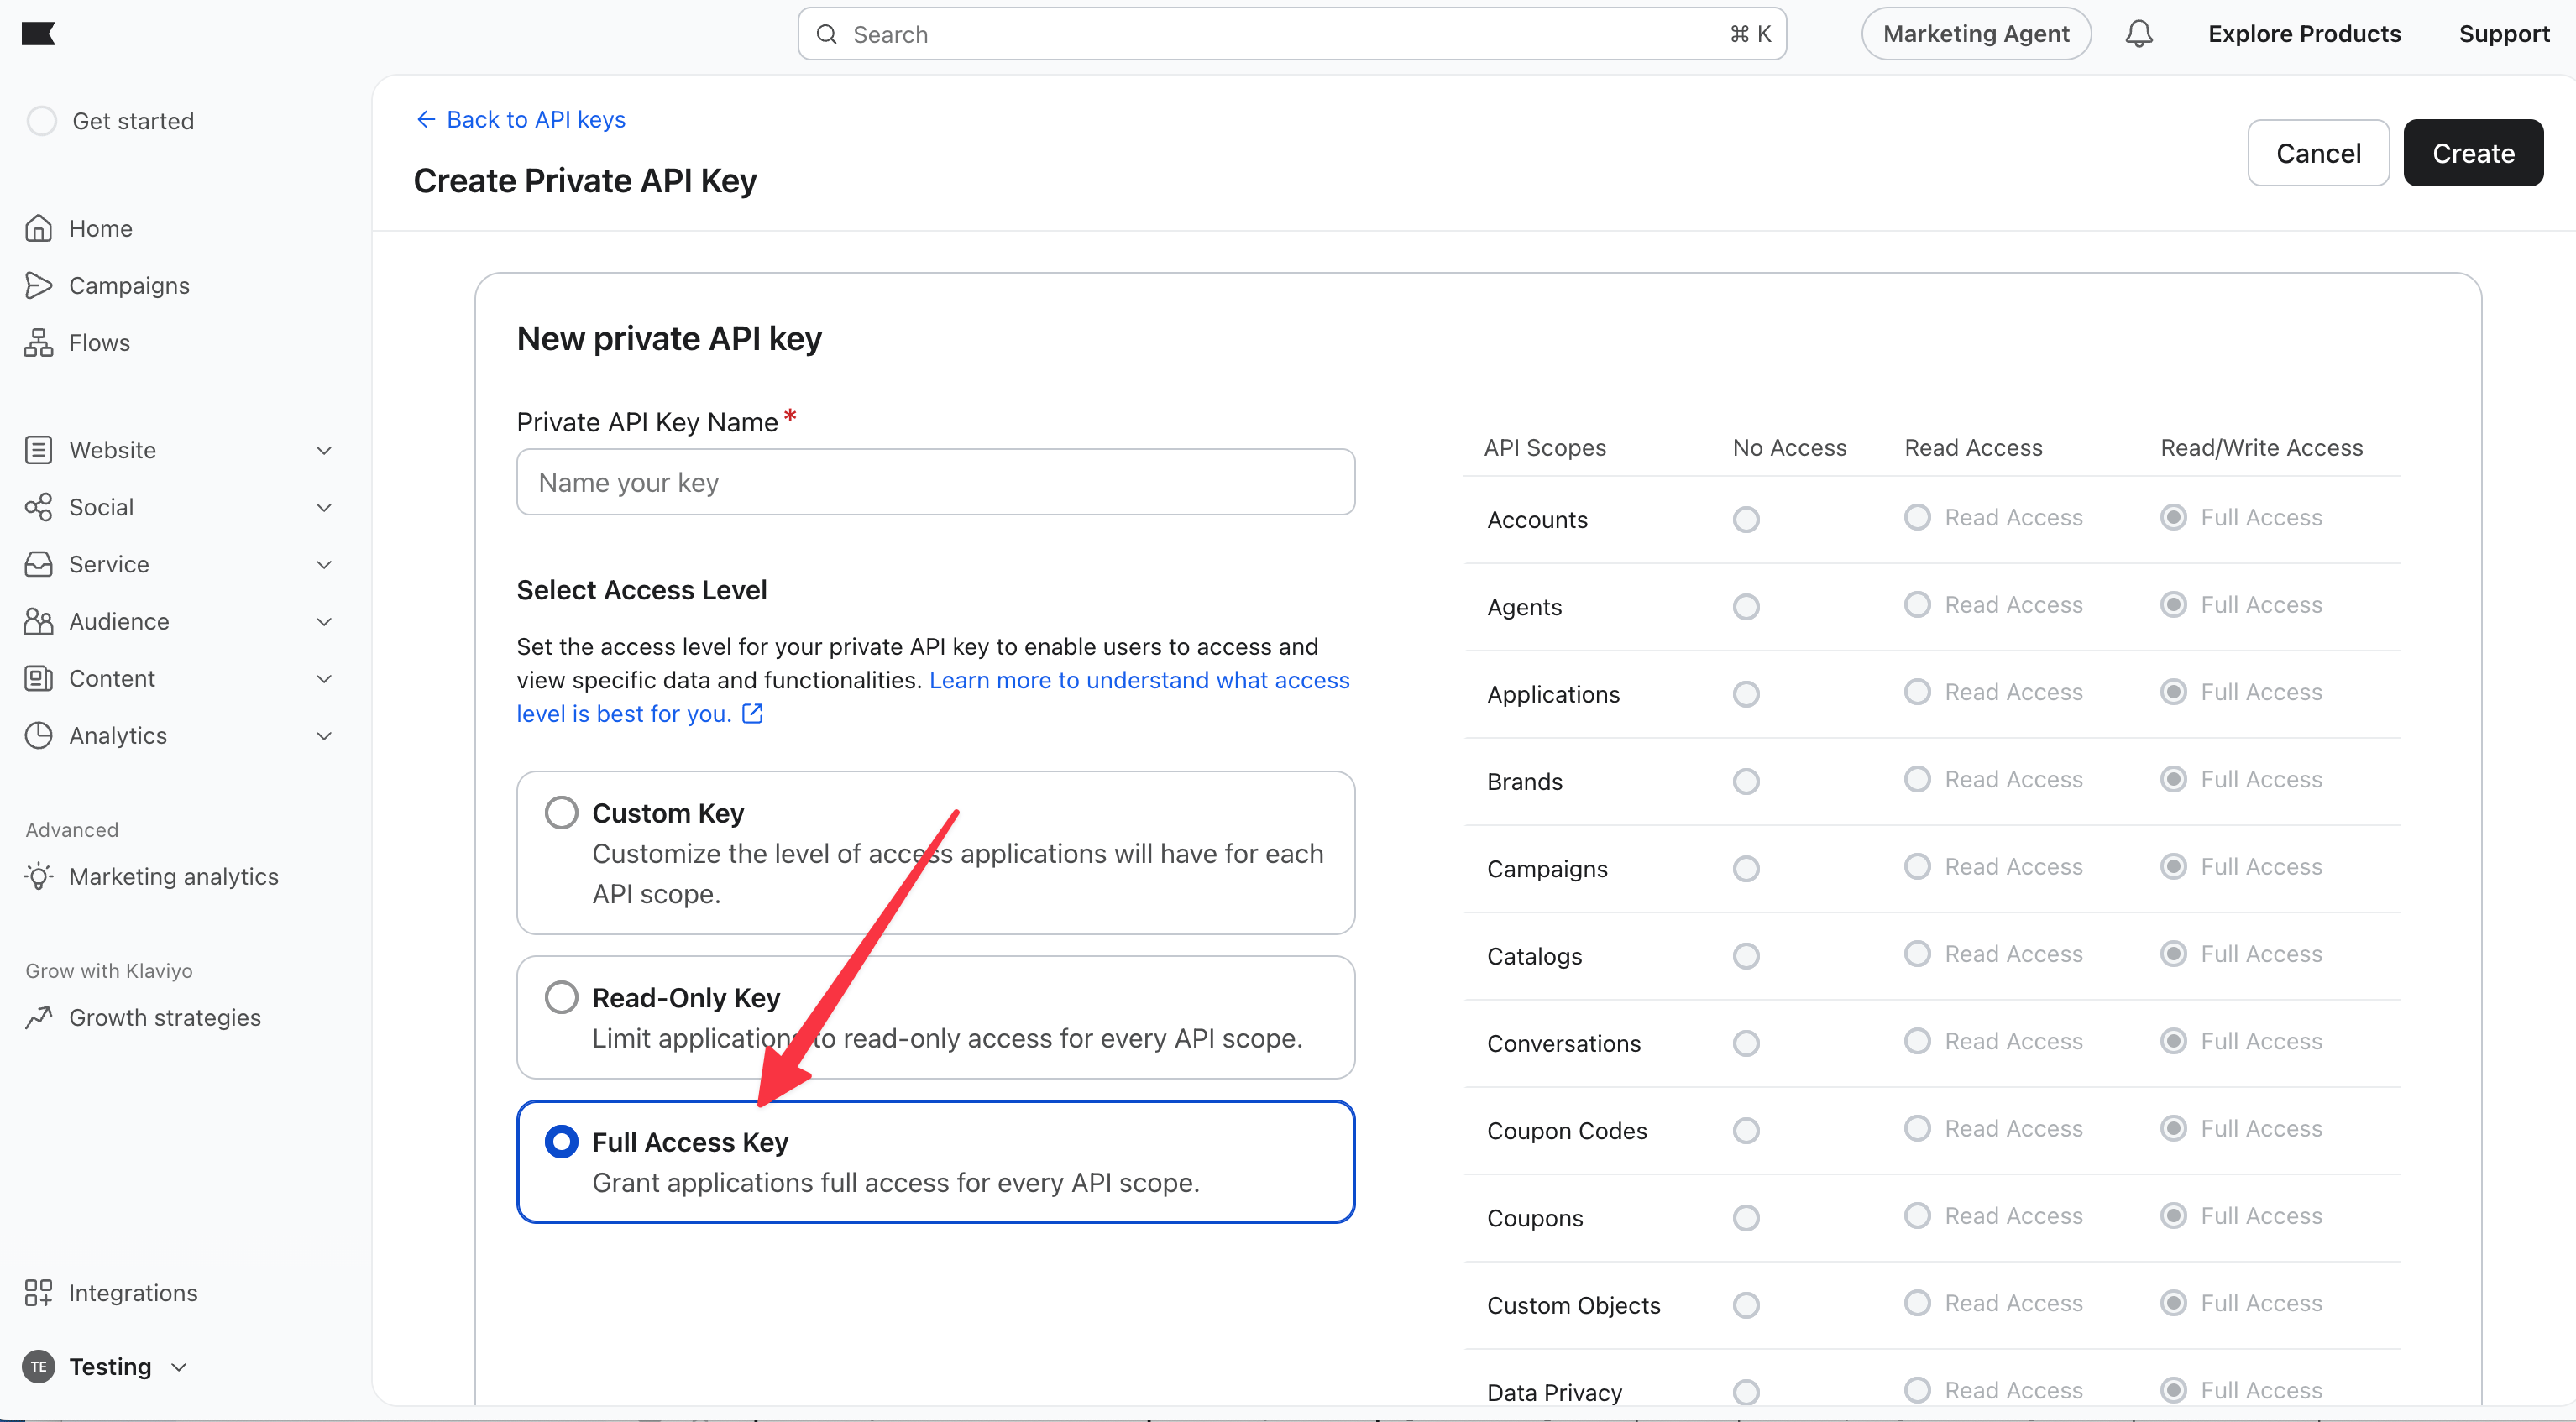Click the TE account avatar
The image size is (2576, 1422).
pyautogui.click(x=39, y=1366)
